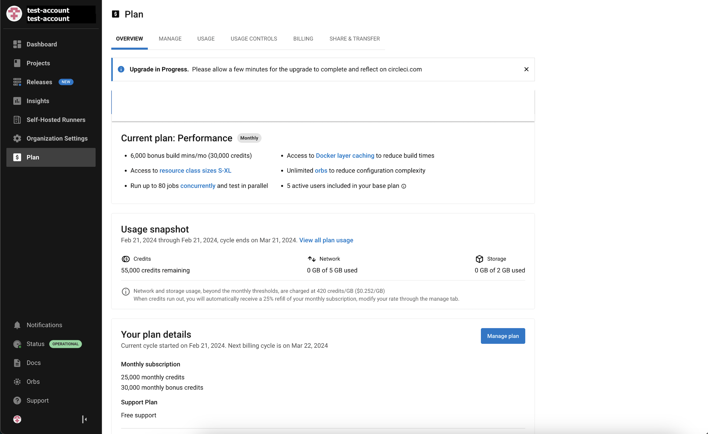Click the Monthly badge beside current plan
The width and height of the screenshot is (708, 434).
tap(249, 138)
